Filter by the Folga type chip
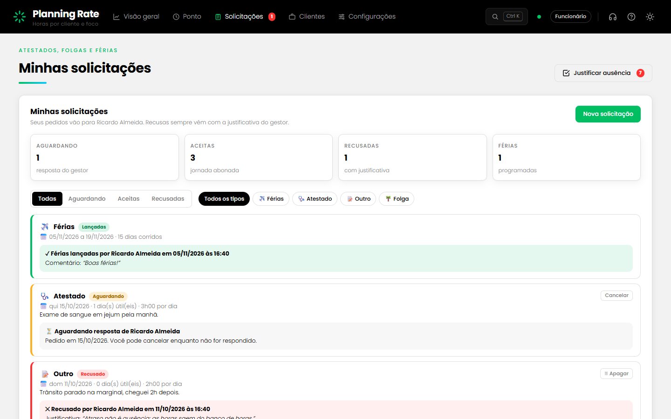The height and width of the screenshot is (419, 671). [x=397, y=199]
